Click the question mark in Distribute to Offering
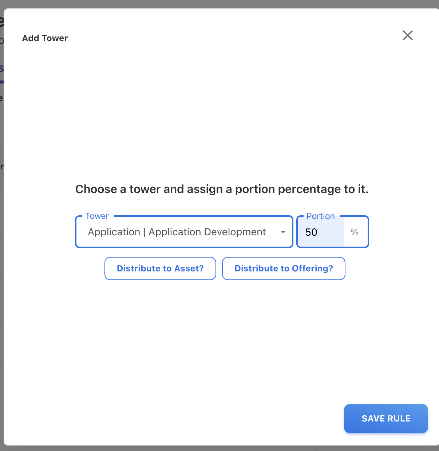 point(330,268)
